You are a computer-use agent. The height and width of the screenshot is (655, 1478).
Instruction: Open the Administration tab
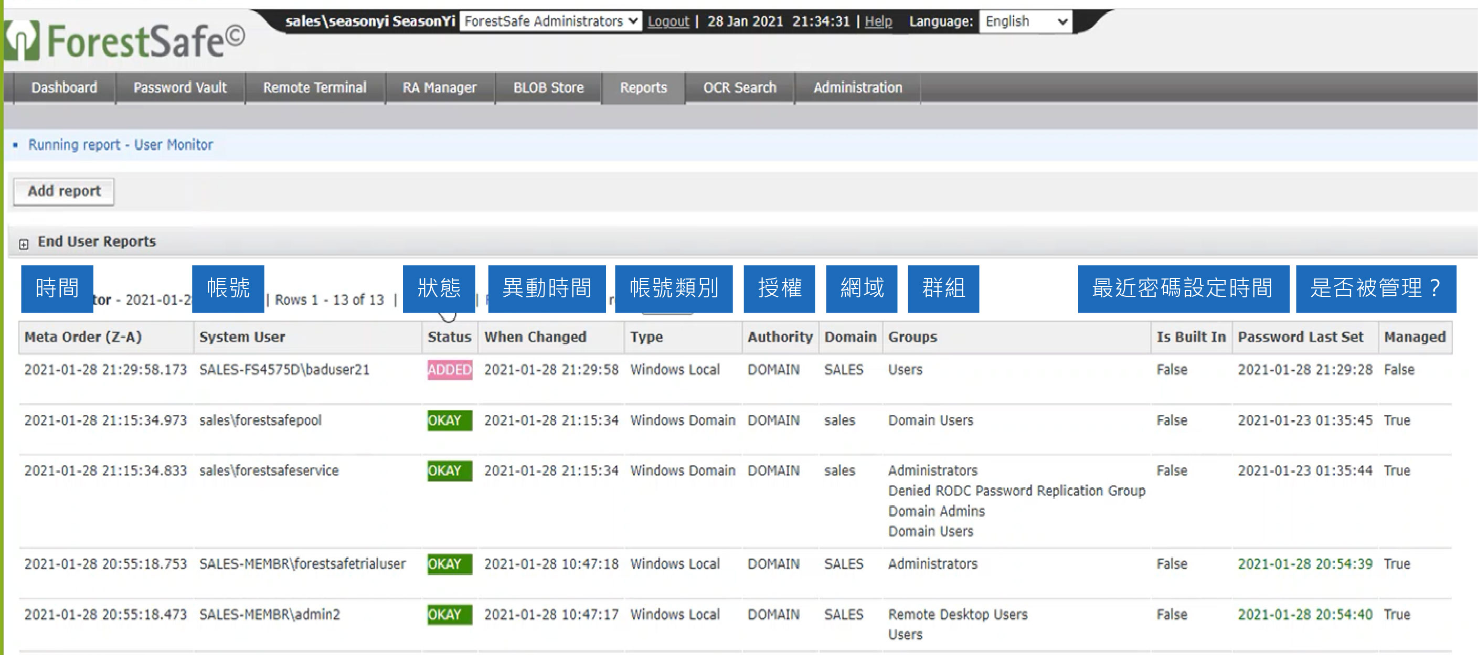click(x=857, y=87)
